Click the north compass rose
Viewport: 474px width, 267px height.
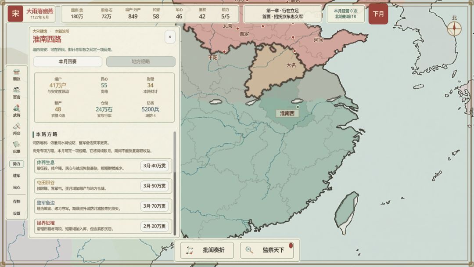click(x=454, y=29)
